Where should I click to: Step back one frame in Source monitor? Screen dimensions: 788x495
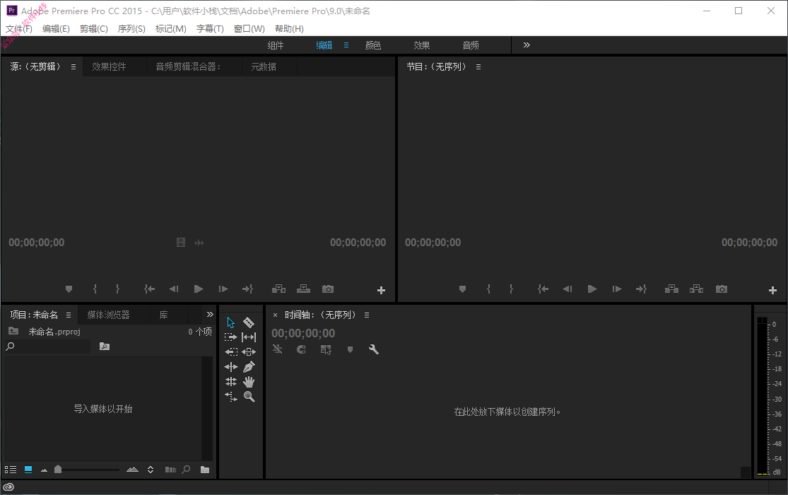(174, 289)
